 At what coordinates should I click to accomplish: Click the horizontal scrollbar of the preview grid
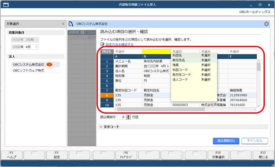point(161,109)
